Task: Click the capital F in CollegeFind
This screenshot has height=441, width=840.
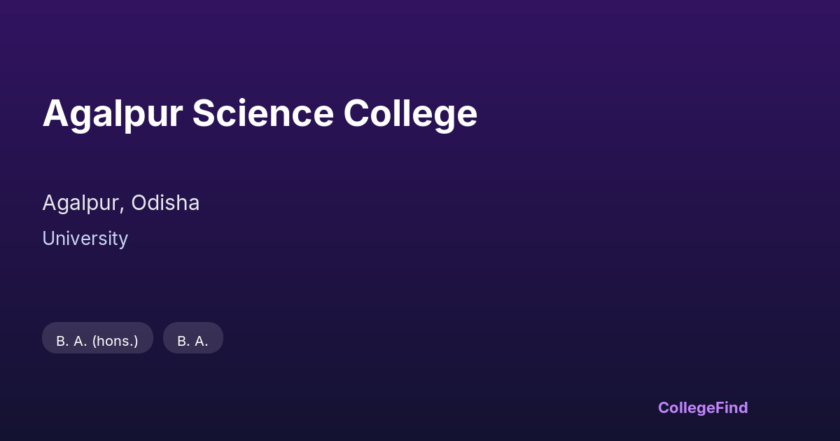Action: click(x=720, y=407)
